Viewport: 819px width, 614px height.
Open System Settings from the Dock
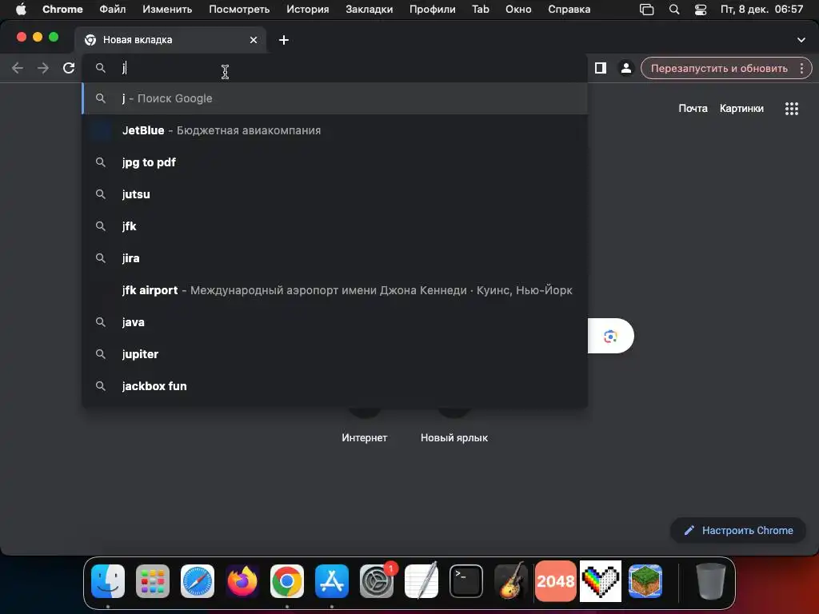(376, 580)
